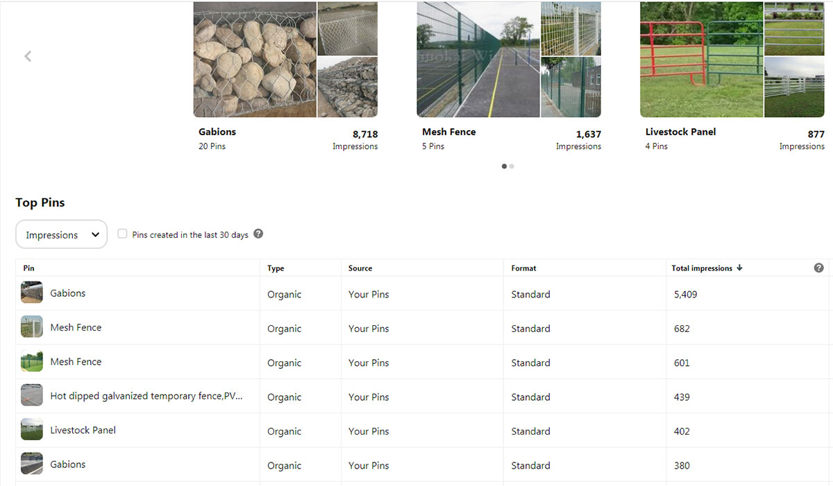Open the Mesh Fence board title

click(448, 132)
